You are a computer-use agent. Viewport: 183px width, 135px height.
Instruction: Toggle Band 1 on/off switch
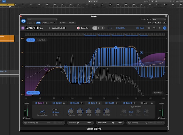(36, 103)
